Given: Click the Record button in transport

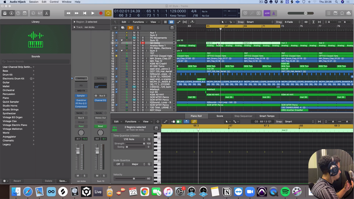Looking at the screenshot, I should 101,13.
